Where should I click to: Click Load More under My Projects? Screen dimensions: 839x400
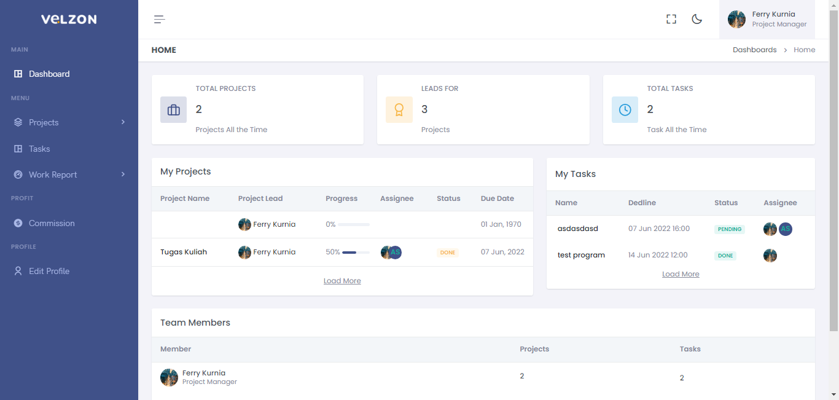click(342, 281)
